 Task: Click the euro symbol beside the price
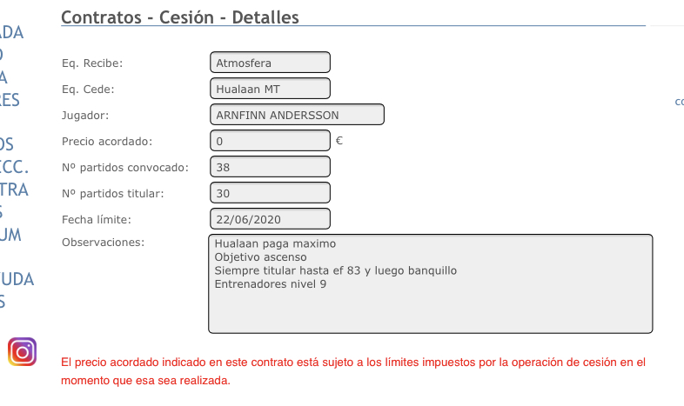(339, 141)
